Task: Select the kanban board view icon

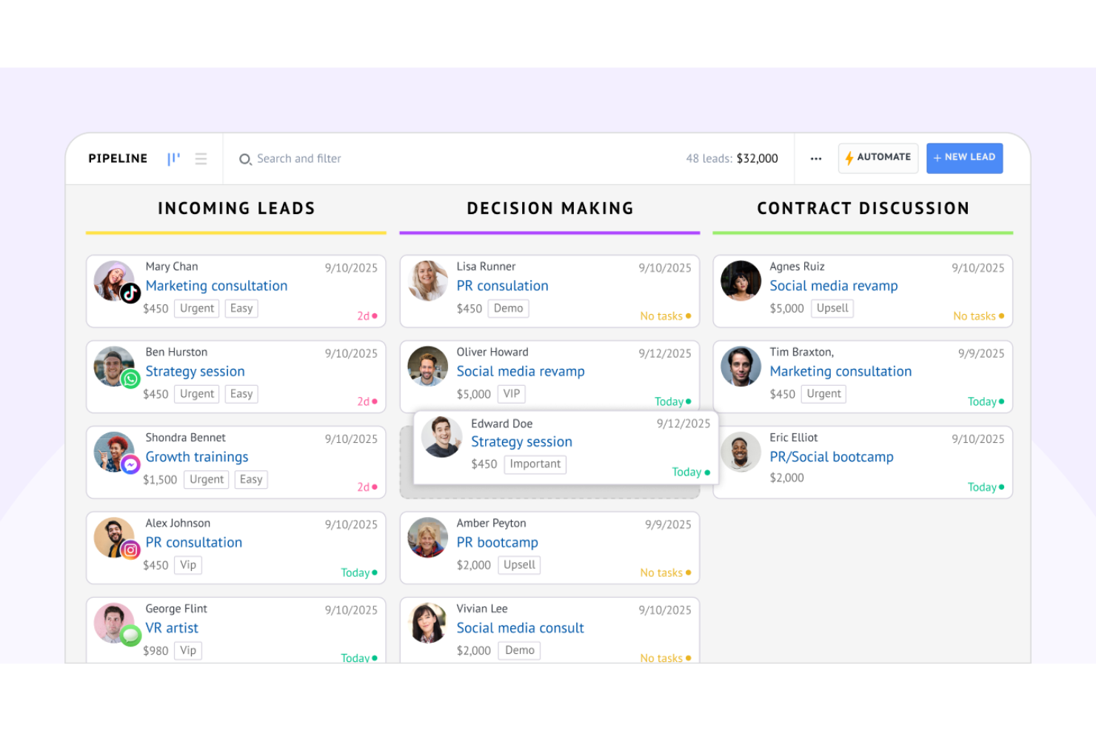Action: [x=173, y=158]
